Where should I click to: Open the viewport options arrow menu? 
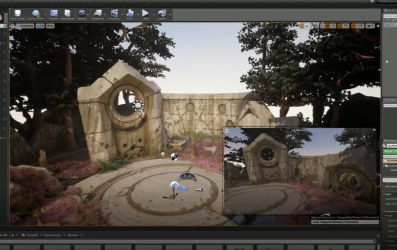[12, 26]
